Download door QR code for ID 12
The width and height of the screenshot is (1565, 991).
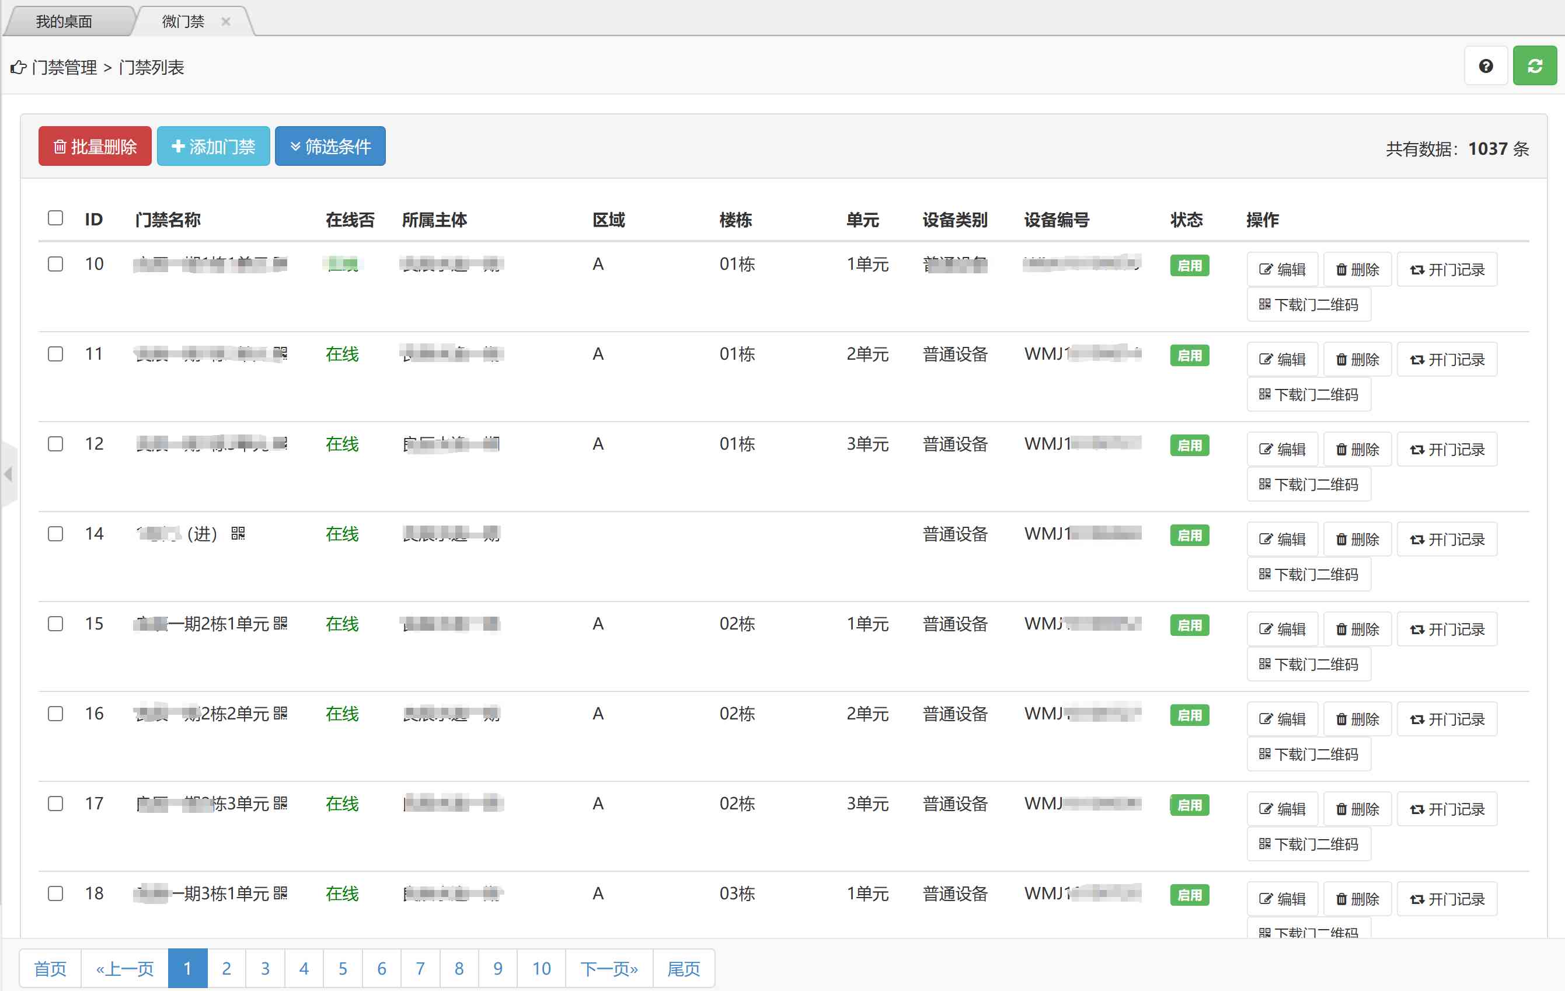pos(1308,485)
